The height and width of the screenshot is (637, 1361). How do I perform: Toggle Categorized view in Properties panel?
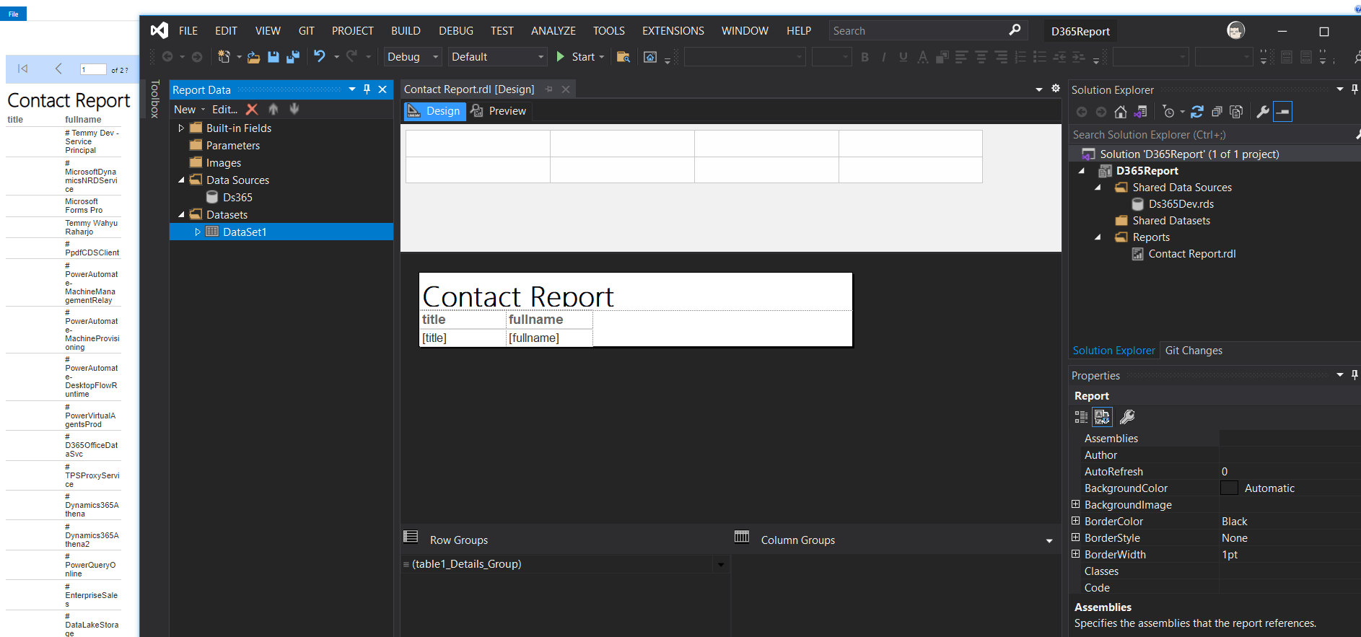1081,417
